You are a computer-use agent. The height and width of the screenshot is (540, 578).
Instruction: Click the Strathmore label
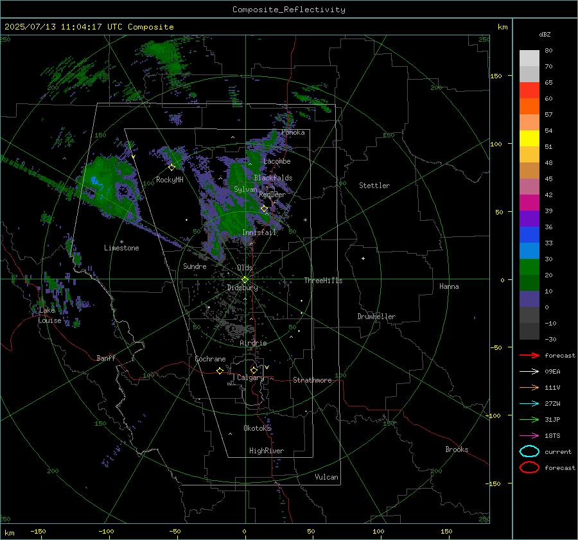[312, 380]
